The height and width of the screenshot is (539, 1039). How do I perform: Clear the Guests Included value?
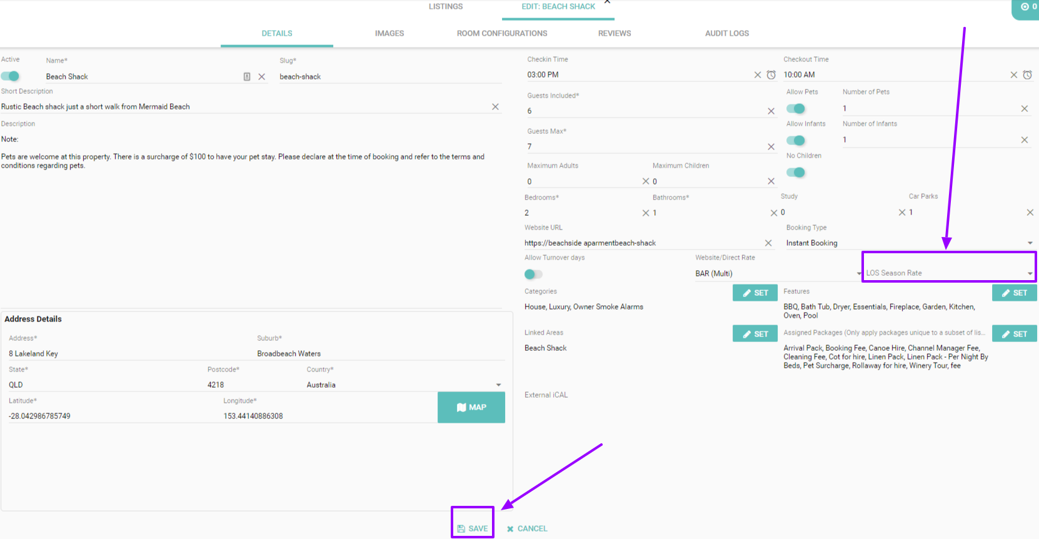click(771, 111)
